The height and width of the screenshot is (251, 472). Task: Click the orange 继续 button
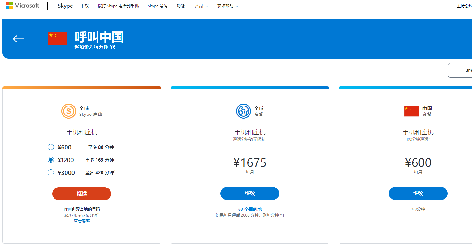82,193
